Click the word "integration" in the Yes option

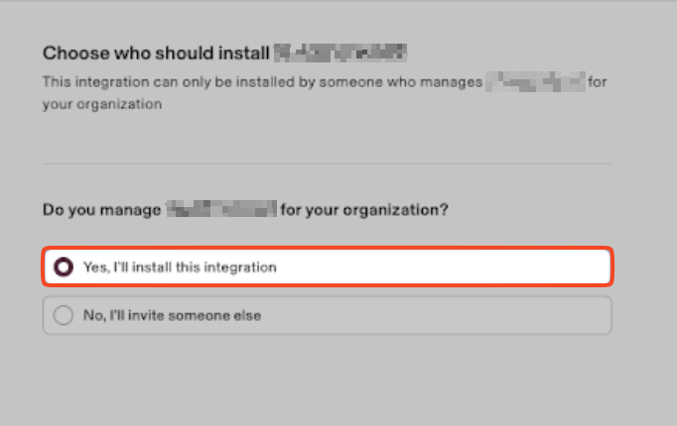click(x=242, y=266)
